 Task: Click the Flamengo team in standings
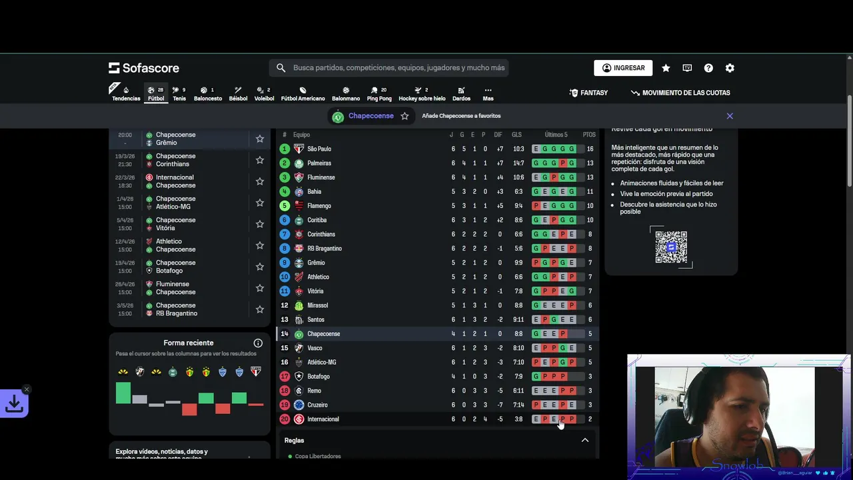tap(319, 206)
